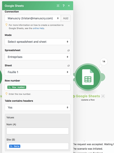Open the Connection dropdown with Manuscry account
114x153 pixels.
click(x=33, y=18)
